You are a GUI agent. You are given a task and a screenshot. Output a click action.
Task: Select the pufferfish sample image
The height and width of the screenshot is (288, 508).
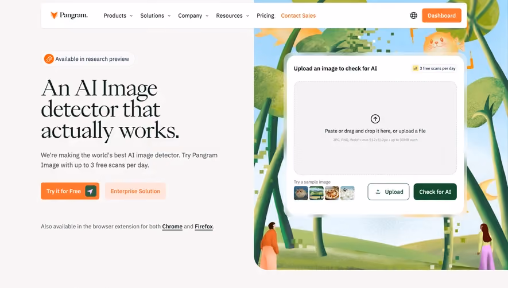(301, 193)
